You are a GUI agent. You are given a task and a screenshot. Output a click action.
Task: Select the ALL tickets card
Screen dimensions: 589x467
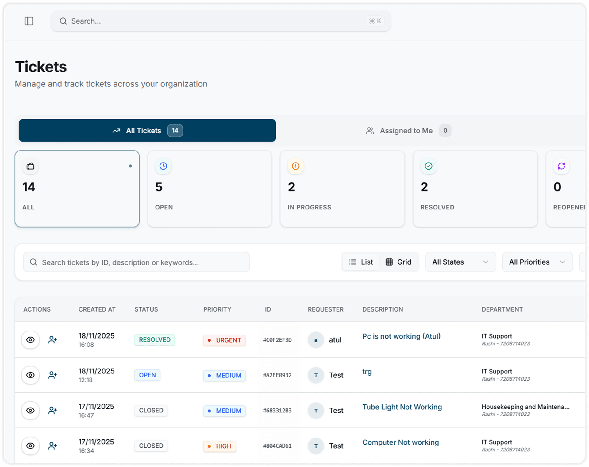[x=77, y=189]
